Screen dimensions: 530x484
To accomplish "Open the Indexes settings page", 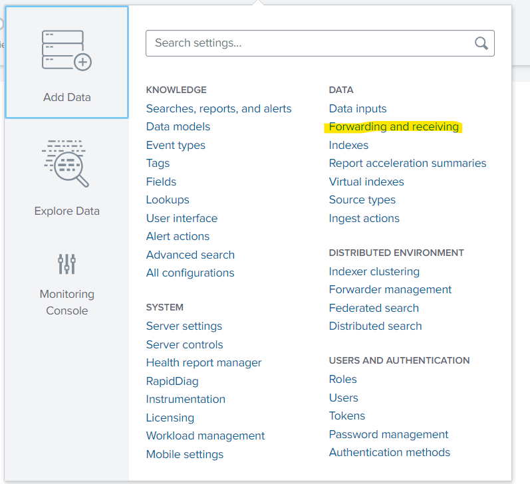I will 348,145.
